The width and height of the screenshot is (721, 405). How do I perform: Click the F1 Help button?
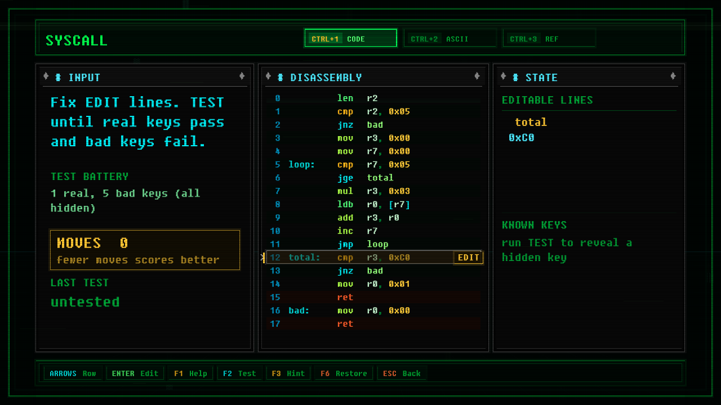pyautogui.click(x=190, y=373)
